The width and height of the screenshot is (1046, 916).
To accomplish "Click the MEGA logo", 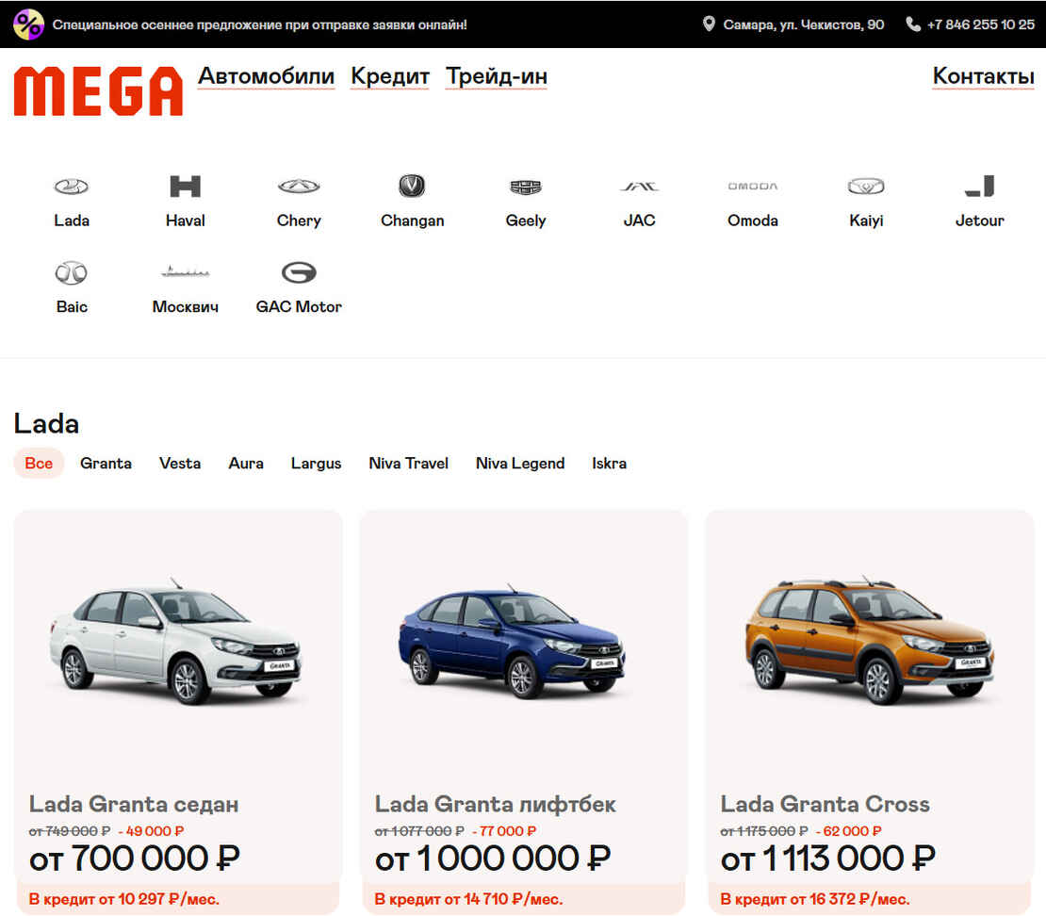I will [x=98, y=90].
